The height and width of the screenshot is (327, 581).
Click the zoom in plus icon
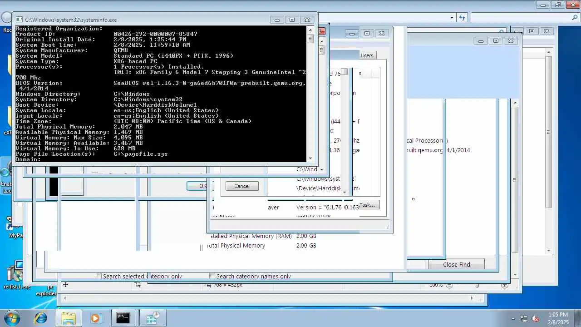504,285
